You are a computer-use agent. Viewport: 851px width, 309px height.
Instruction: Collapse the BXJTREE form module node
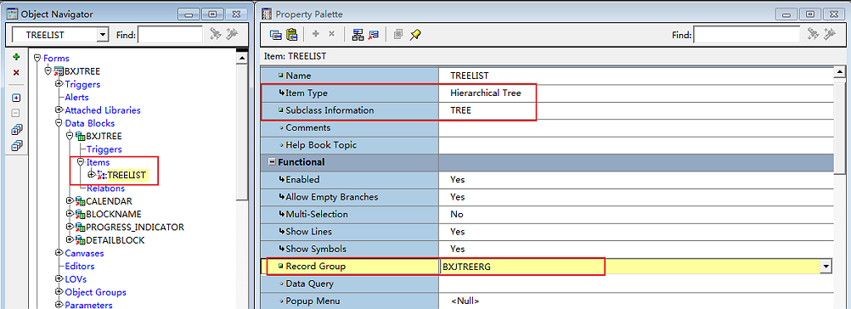(x=48, y=71)
